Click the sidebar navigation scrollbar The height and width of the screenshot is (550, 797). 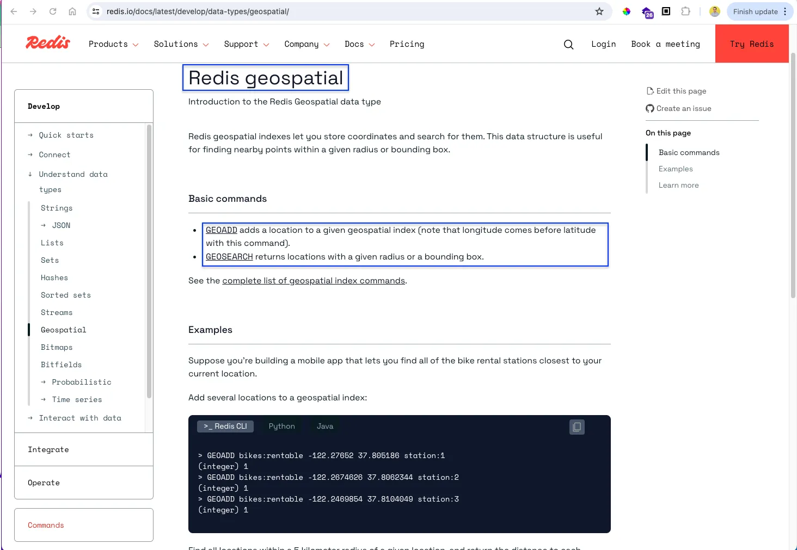(149, 261)
